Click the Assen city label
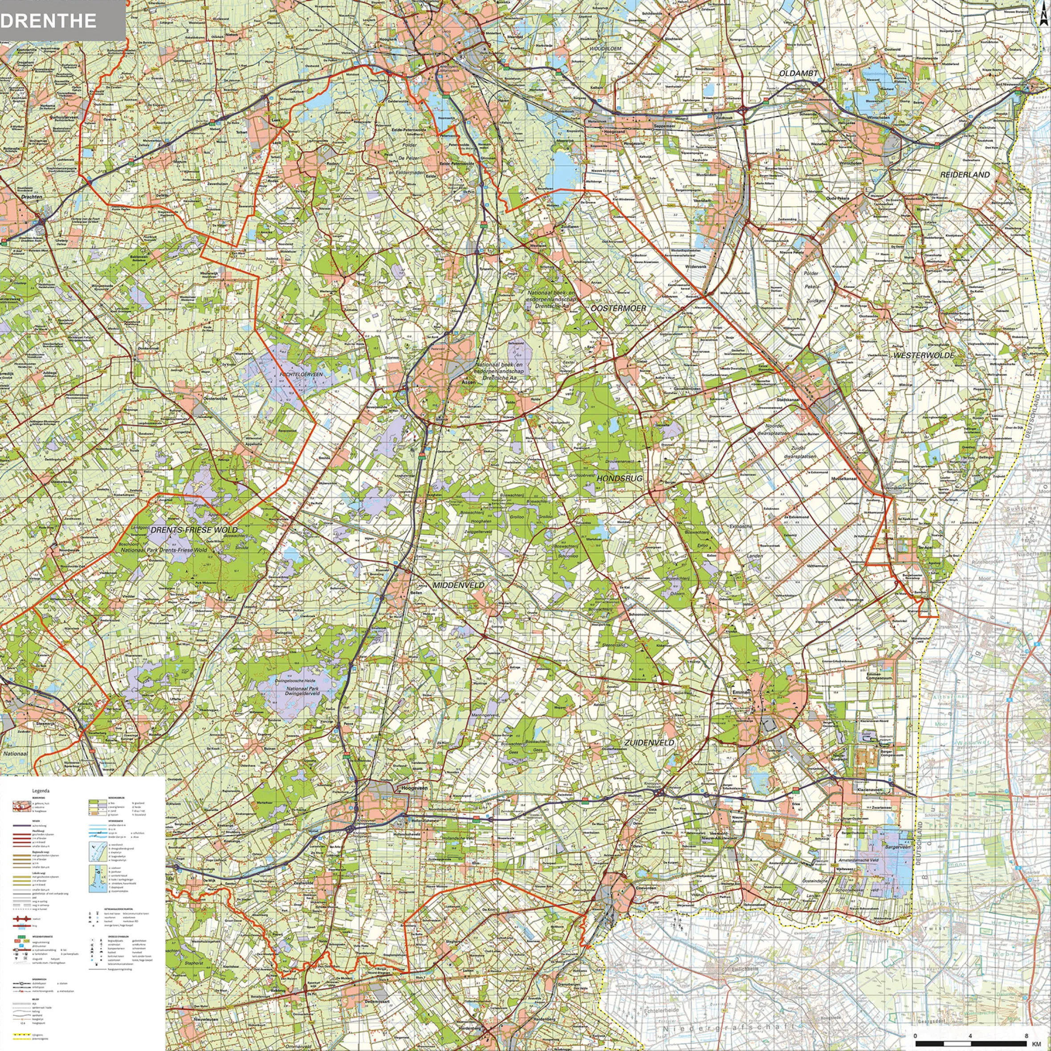The height and width of the screenshot is (1051, 1051). tap(468, 383)
